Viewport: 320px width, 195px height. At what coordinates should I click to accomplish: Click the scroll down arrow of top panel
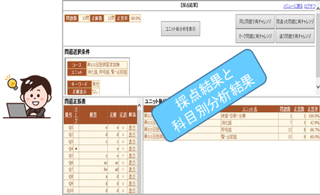pos(318,87)
